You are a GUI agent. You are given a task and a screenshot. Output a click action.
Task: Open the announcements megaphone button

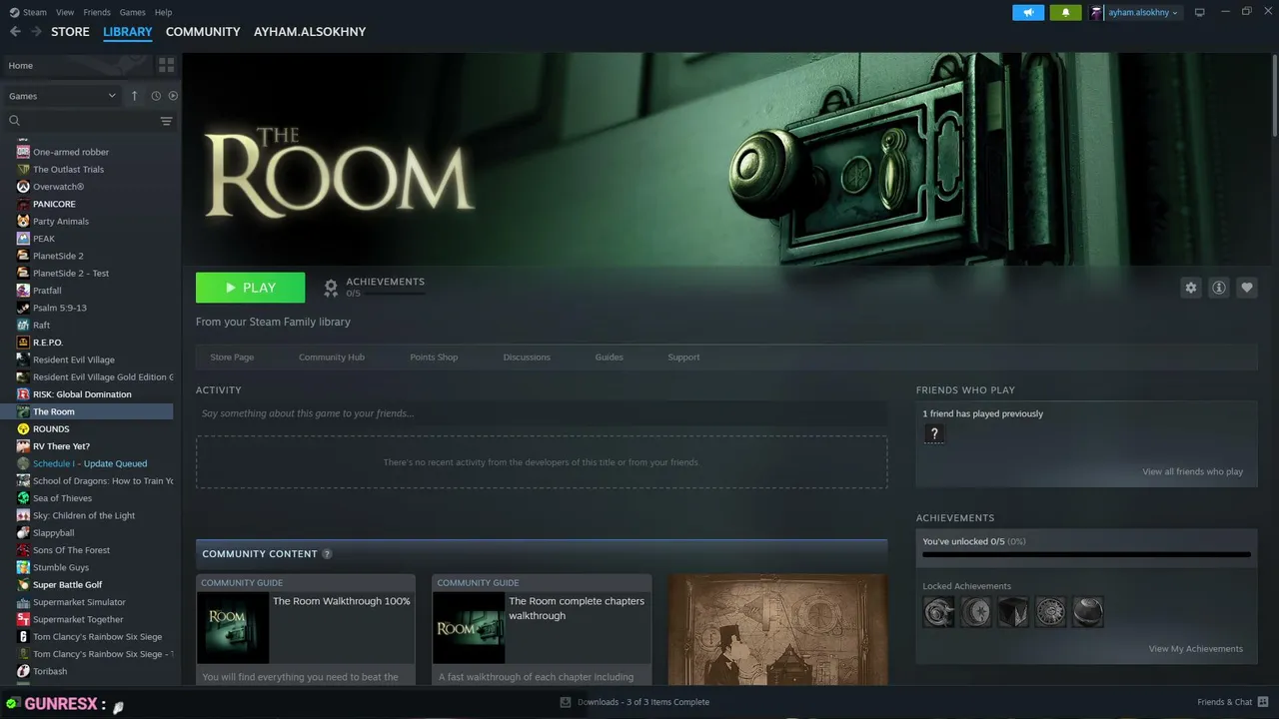pyautogui.click(x=1028, y=12)
